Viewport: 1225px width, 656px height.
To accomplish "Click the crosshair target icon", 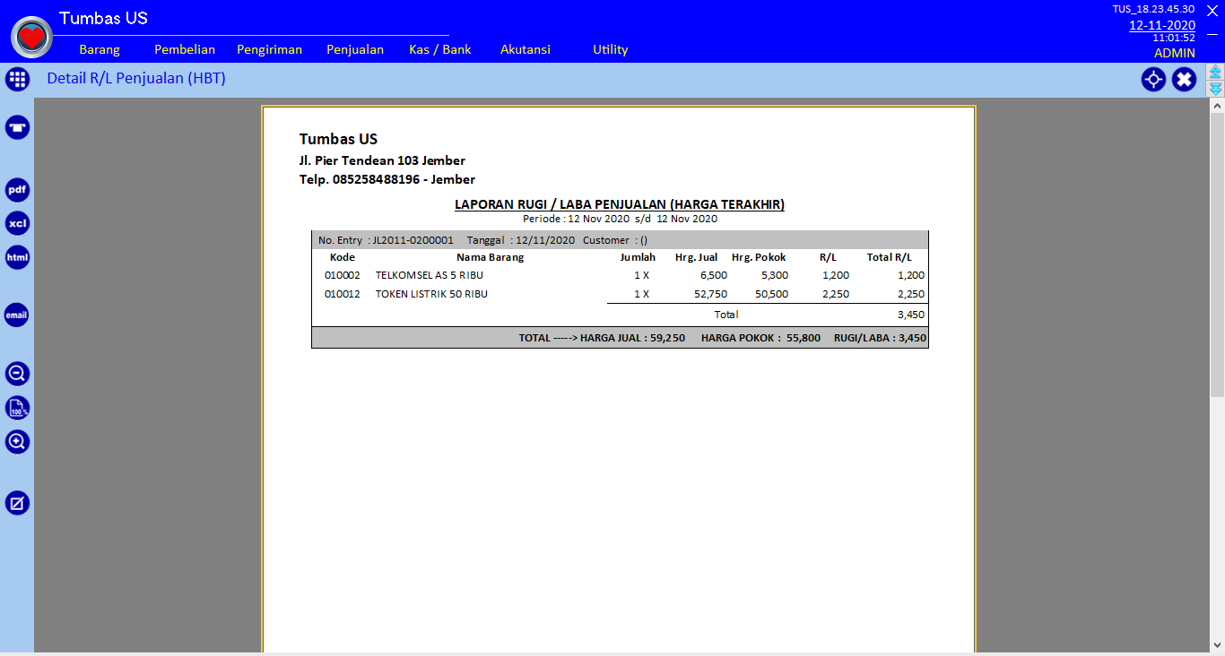I will [x=1153, y=80].
